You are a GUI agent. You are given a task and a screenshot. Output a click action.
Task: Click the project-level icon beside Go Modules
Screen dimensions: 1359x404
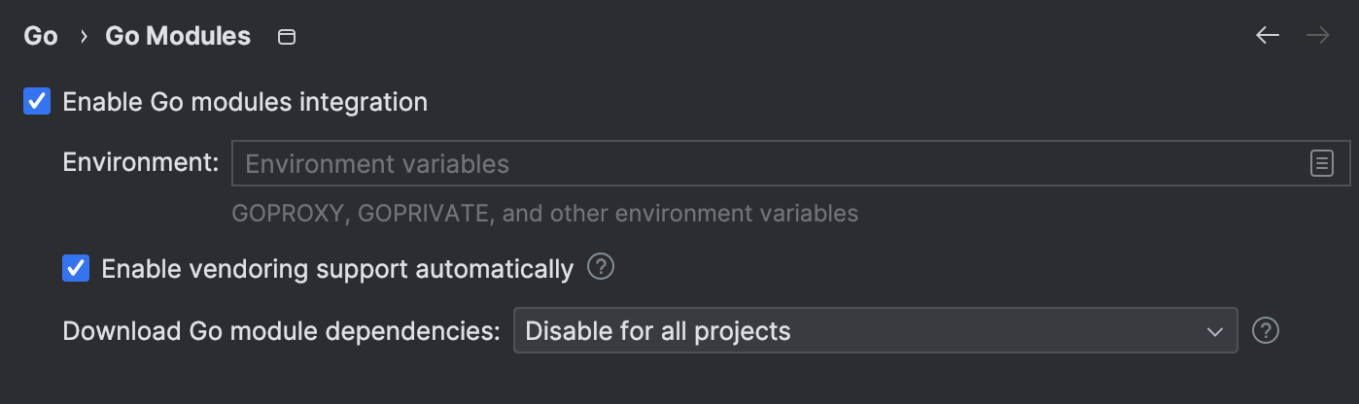(287, 37)
